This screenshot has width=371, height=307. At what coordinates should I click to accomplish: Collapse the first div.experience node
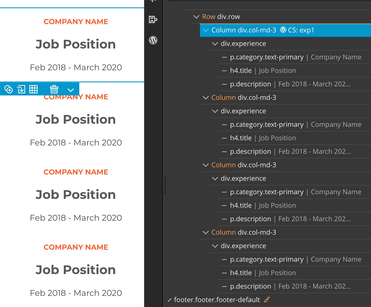pyautogui.click(x=215, y=44)
